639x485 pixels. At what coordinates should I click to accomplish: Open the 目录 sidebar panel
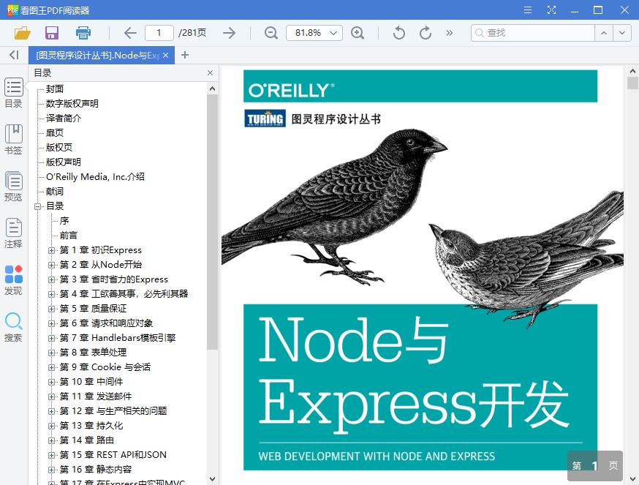(13, 93)
